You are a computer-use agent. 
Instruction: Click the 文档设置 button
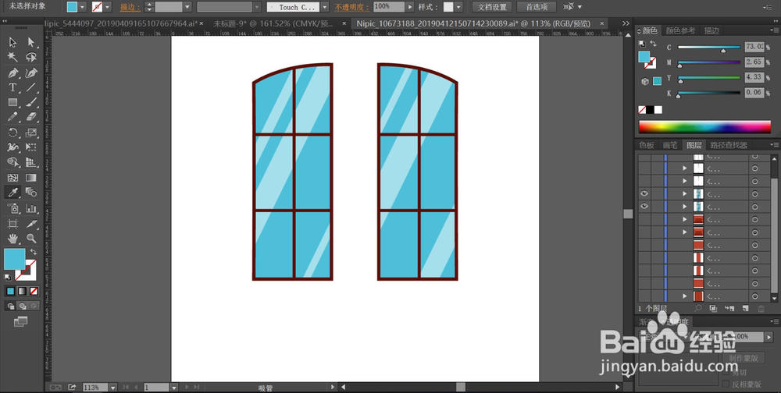tap(493, 7)
